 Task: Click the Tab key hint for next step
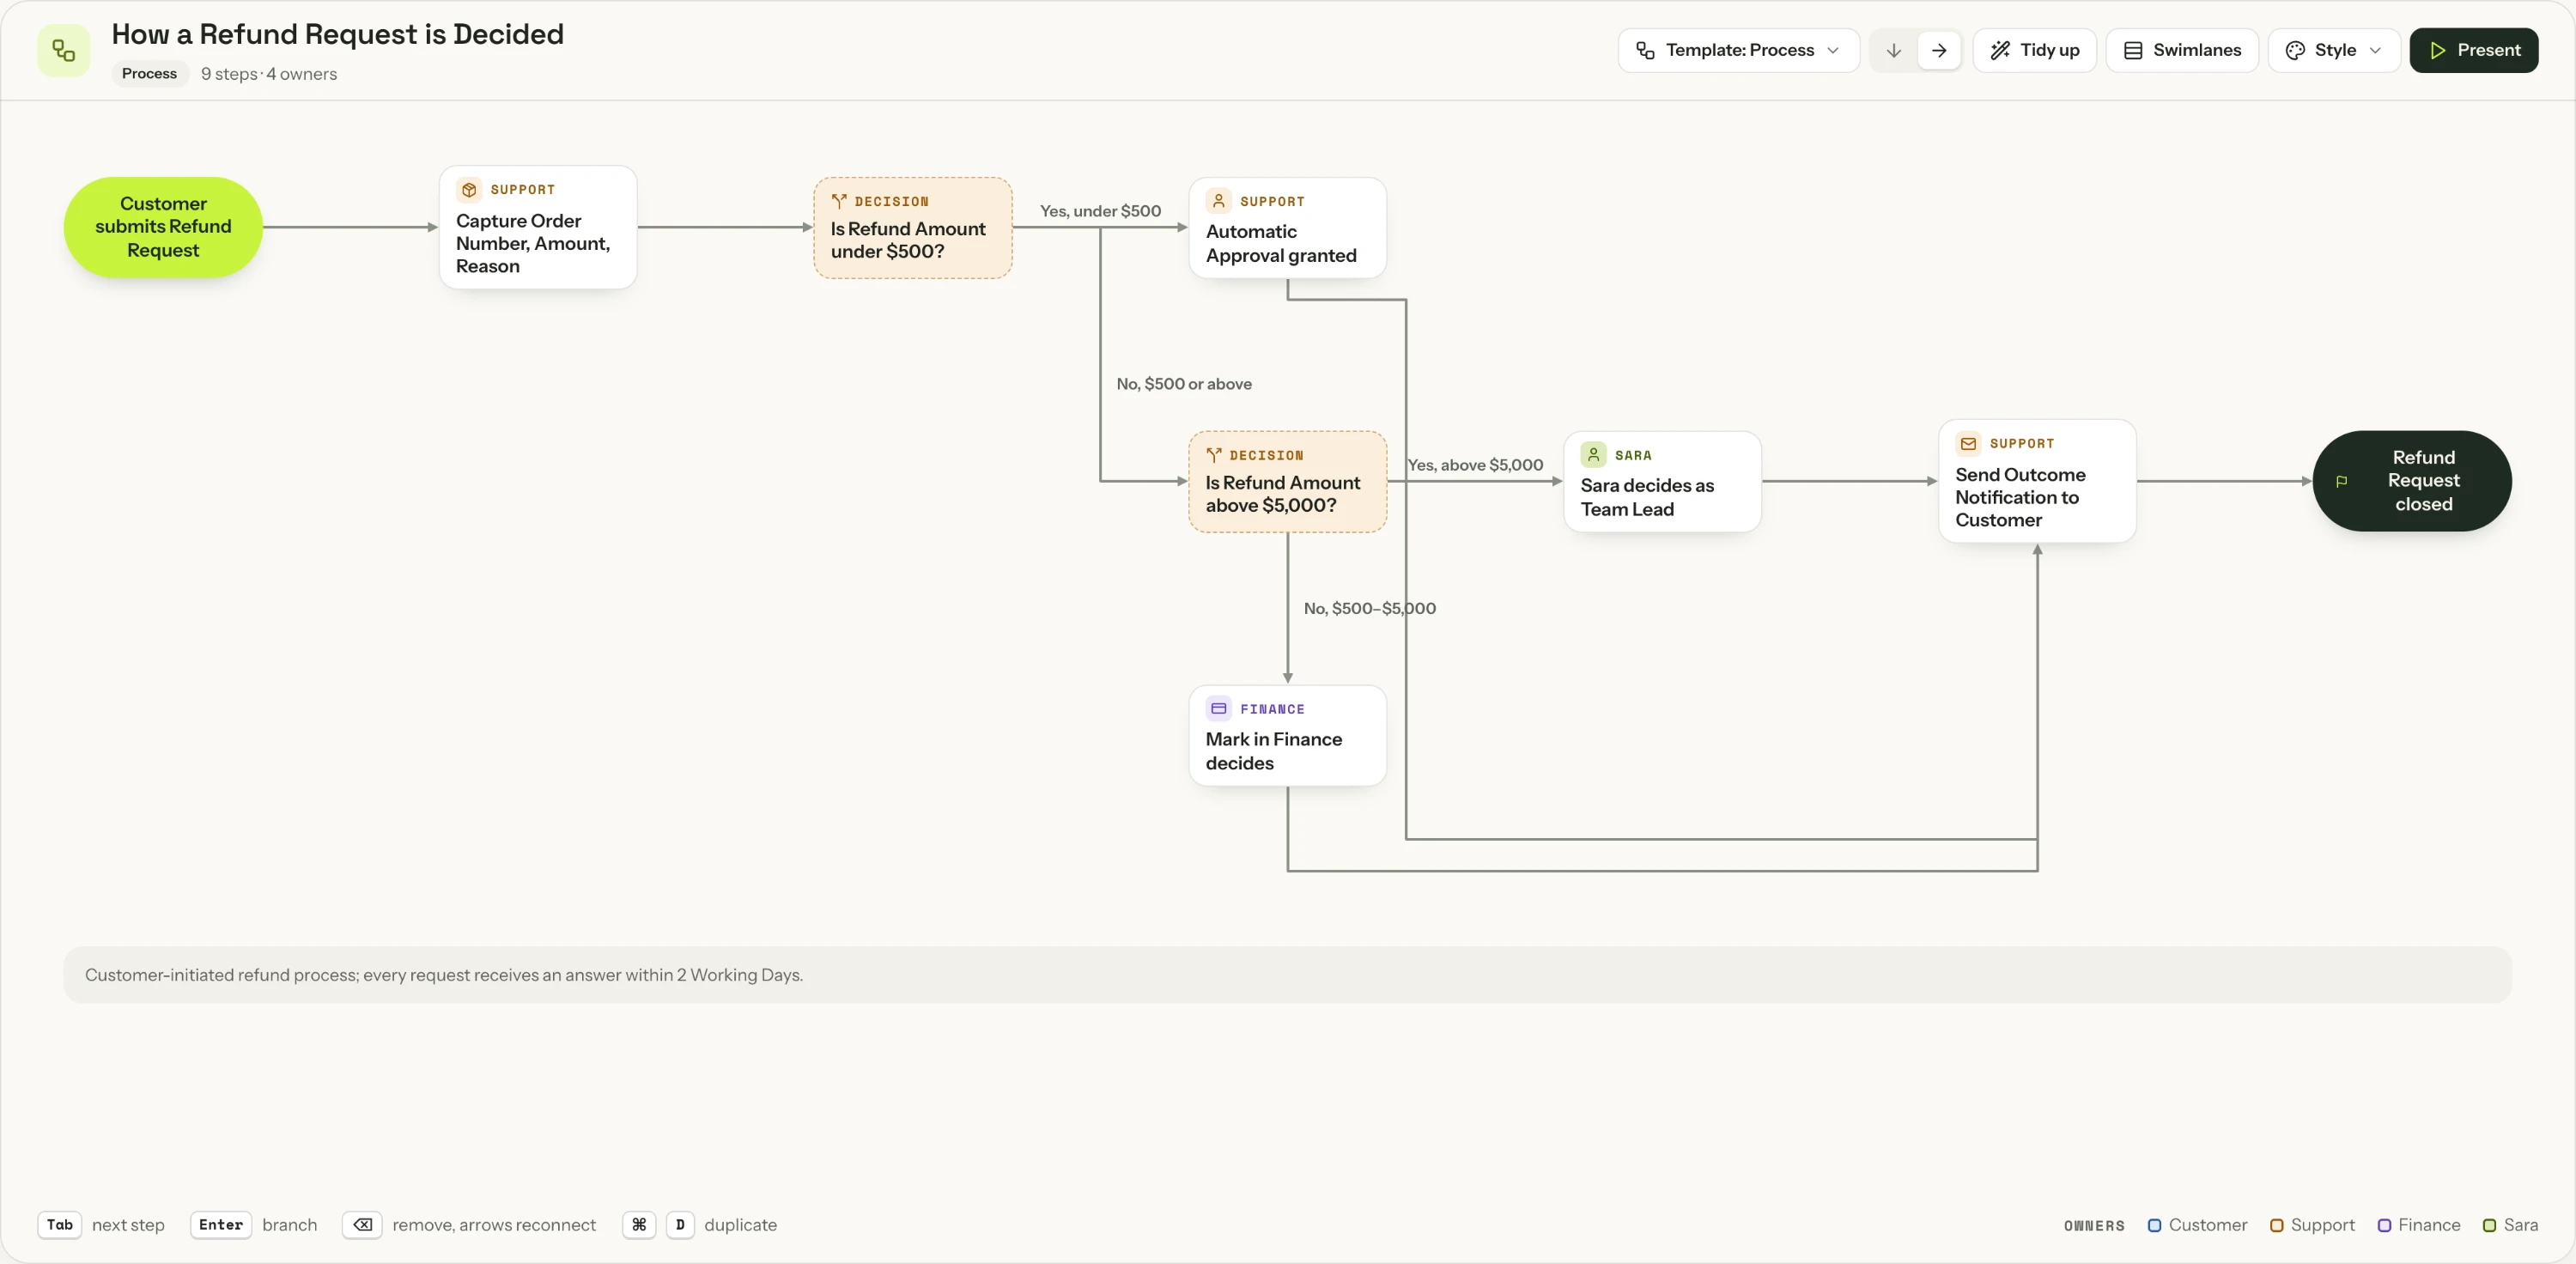coord(60,1225)
